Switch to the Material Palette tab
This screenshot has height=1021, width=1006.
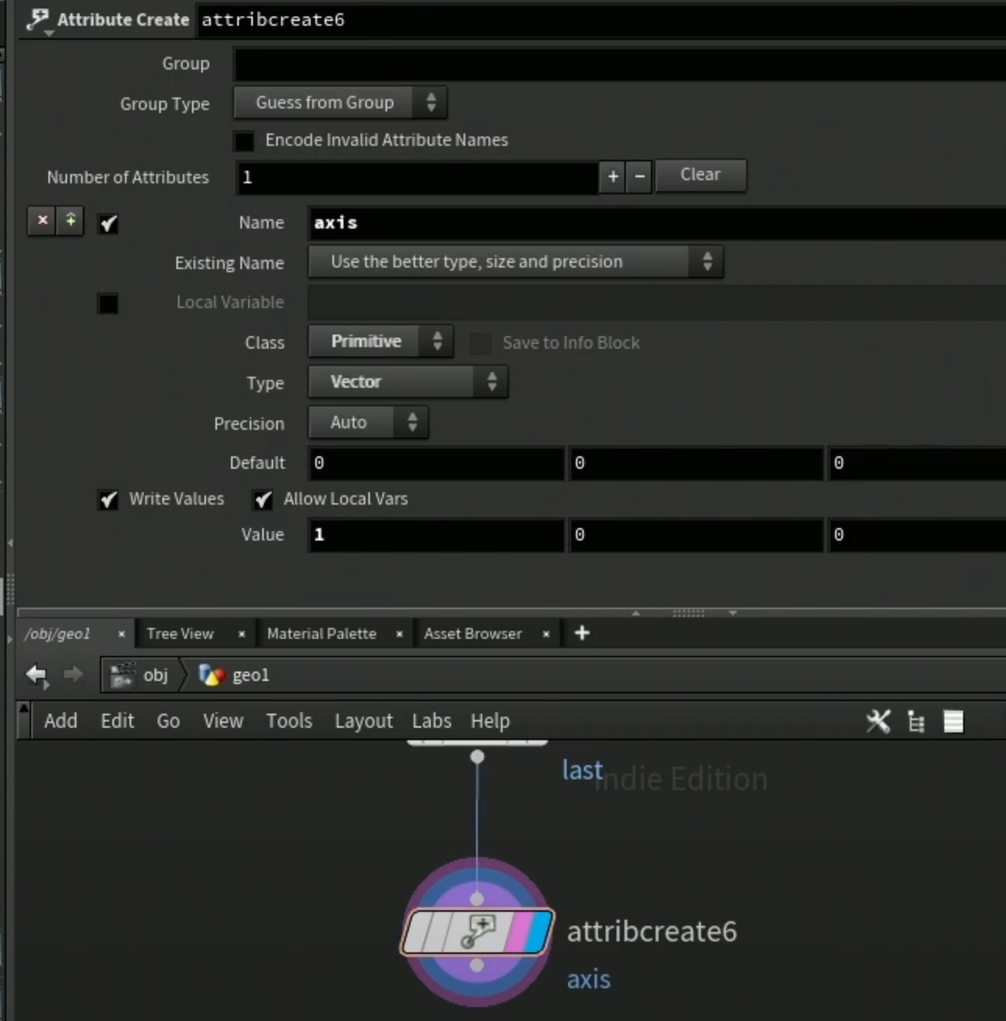(x=322, y=633)
